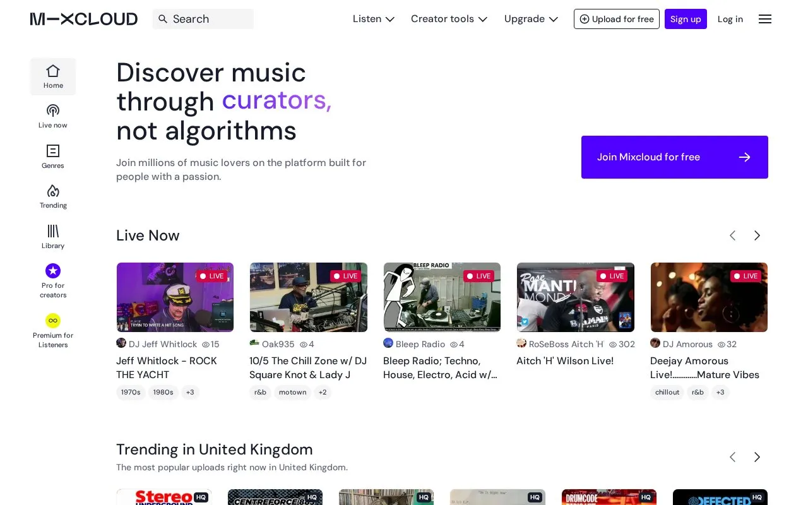Screen dimensions: 808x505
Task: Select Pro for creators star icon
Action: [53, 271]
